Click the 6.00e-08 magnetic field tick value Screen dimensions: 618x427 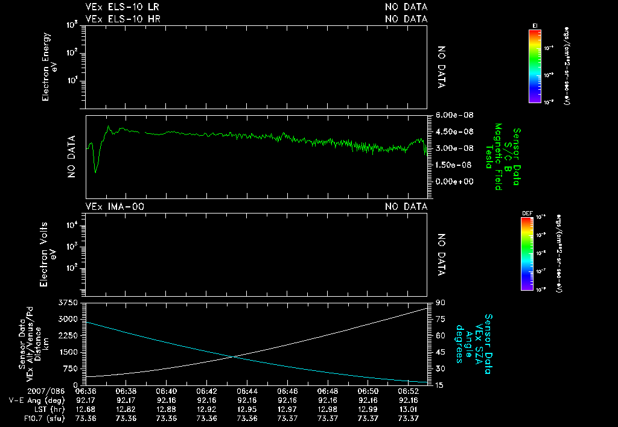point(454,115)
